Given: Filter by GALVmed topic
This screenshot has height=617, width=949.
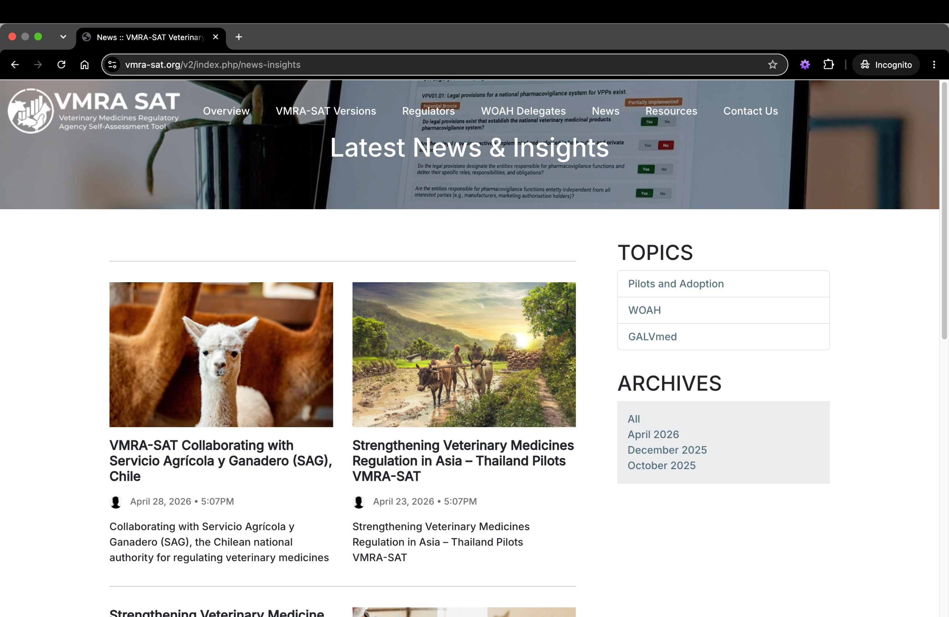Looking at the screenshot, I should (x=723, y=337).
